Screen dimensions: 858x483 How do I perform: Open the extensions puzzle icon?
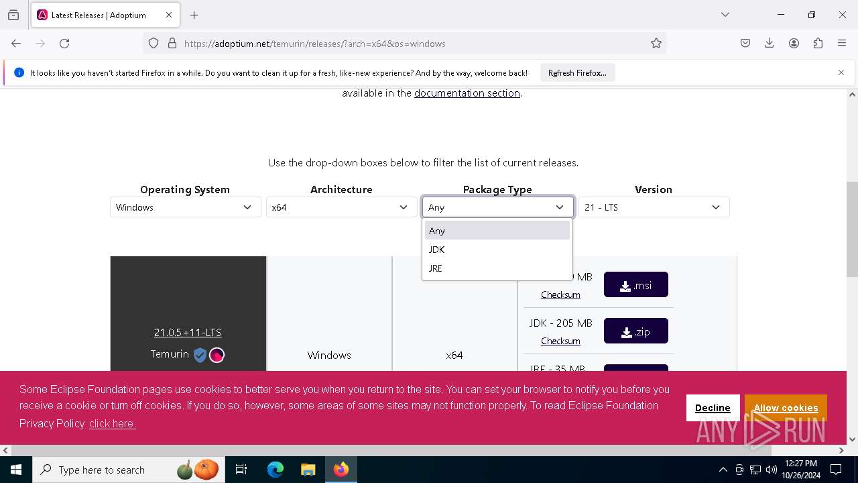[x=818, y=44]
